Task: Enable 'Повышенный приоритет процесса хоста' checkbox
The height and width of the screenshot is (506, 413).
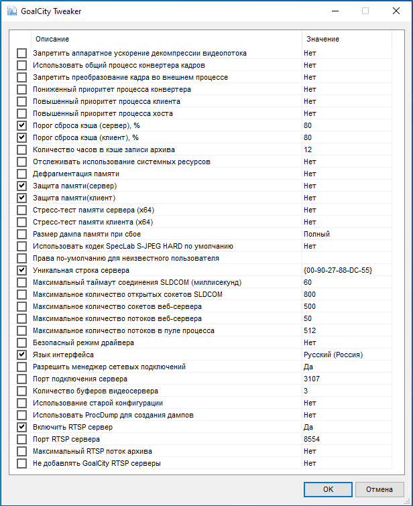Action: (21, 113)
